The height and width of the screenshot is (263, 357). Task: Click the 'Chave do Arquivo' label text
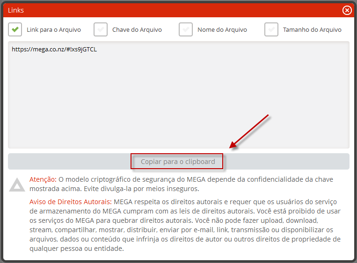click(x=137, y=30)
